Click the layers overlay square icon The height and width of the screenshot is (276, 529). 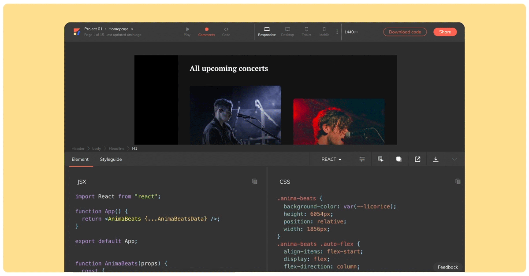pyautogui.click(x=399, y=159)
